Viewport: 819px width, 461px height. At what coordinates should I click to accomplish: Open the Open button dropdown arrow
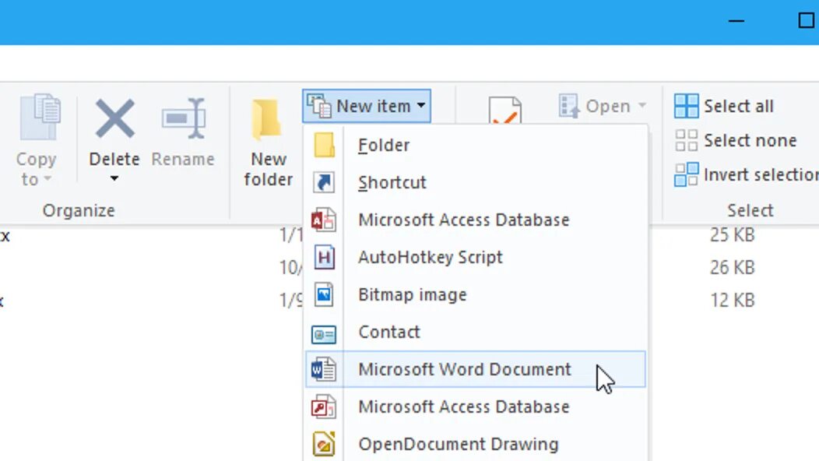pos(642,106)
